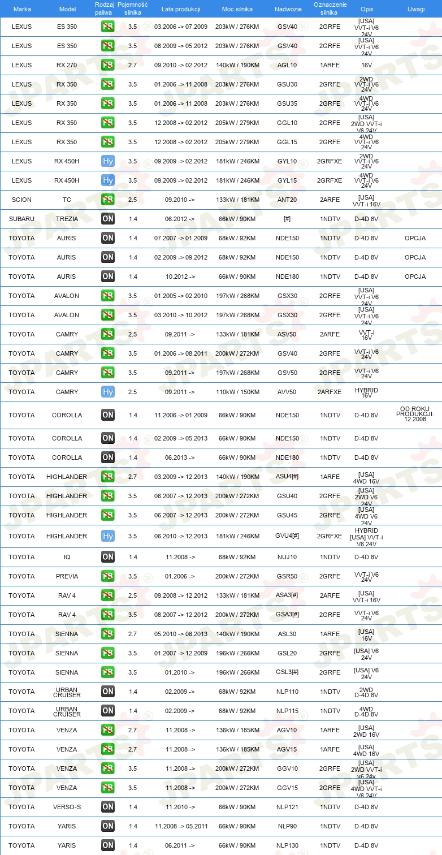Click the ON diesel icon in the Yaris NLP90 row

click(x=108, y=826)
